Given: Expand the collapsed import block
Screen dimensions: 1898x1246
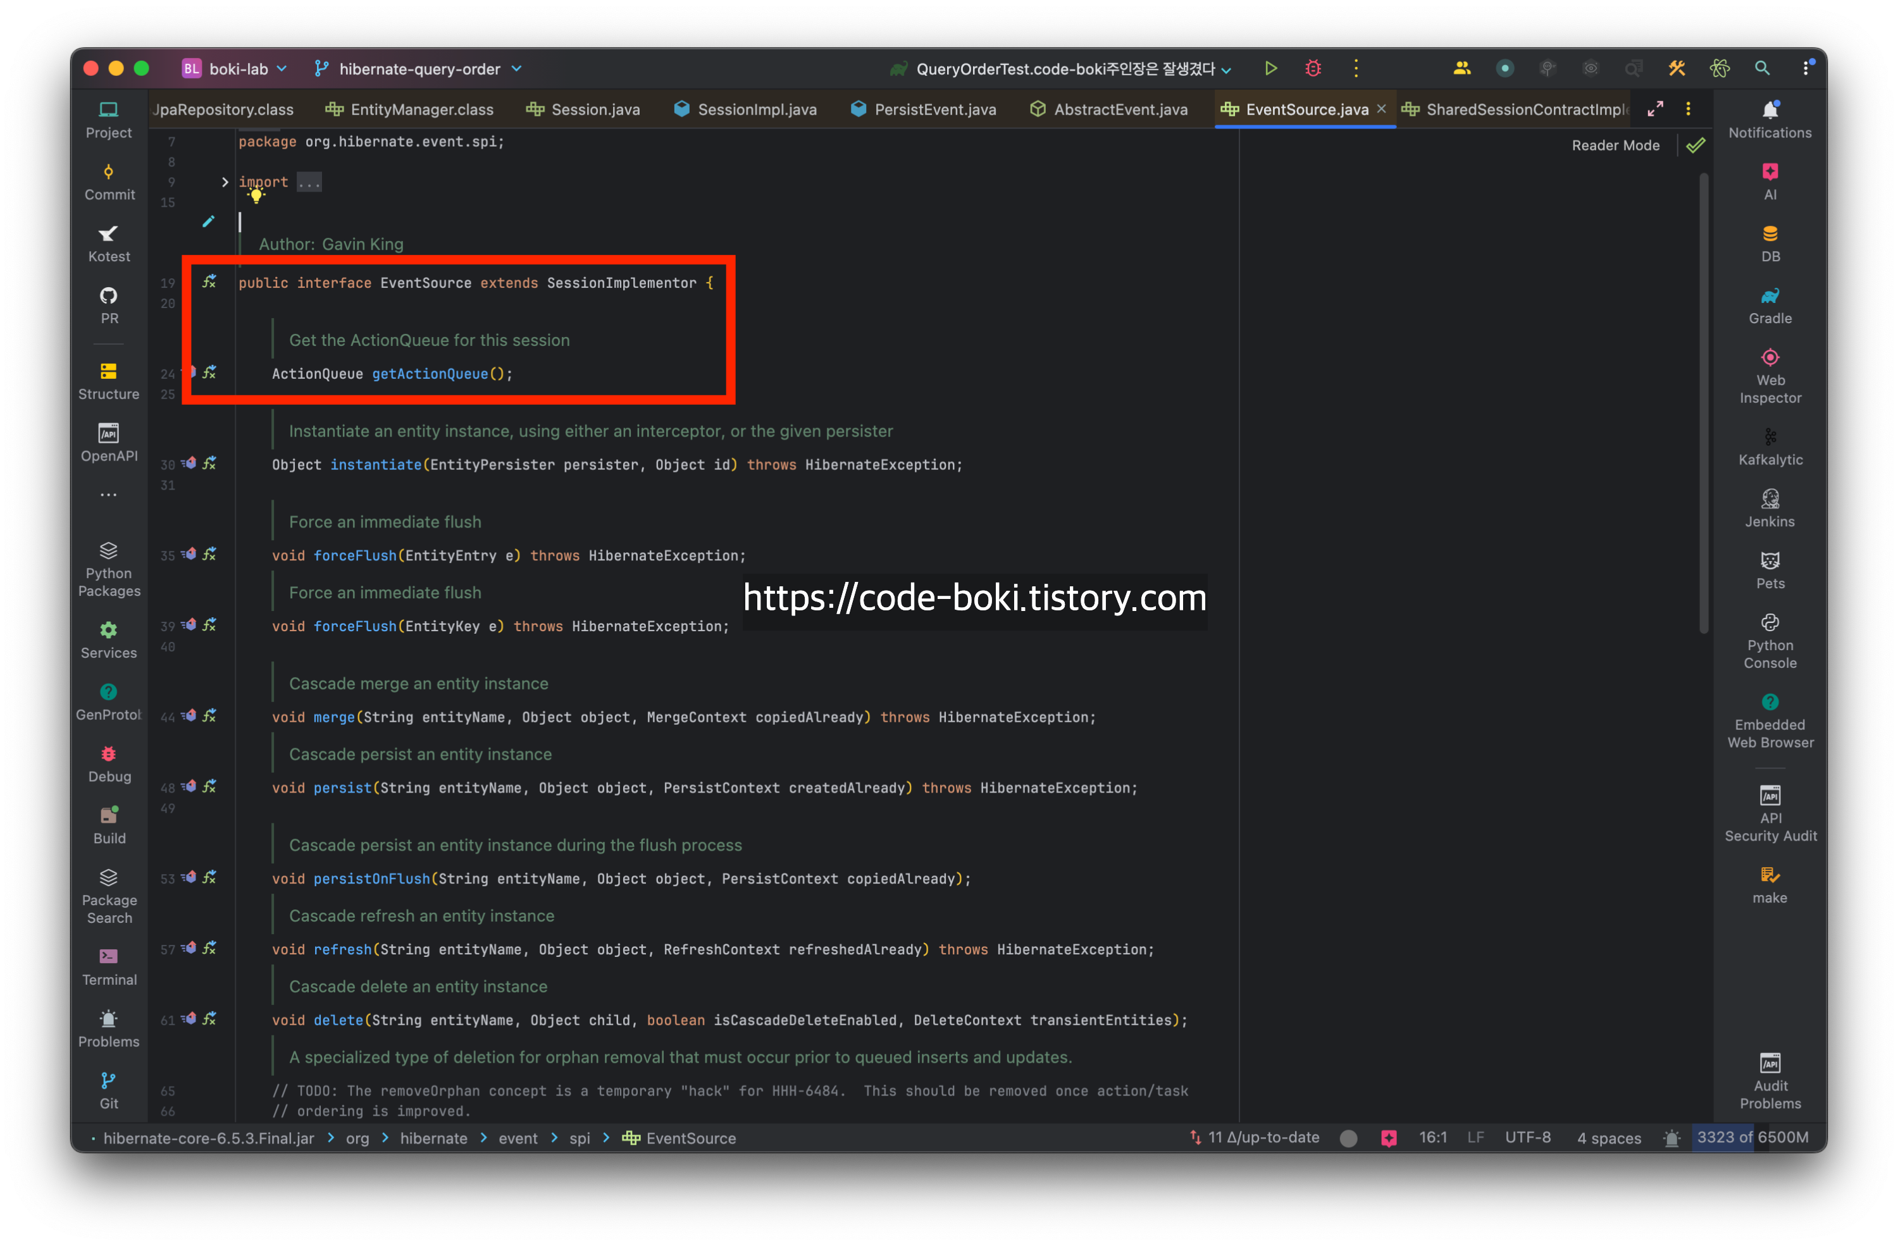Looking at the screenshot, I should tap(225, 182).
